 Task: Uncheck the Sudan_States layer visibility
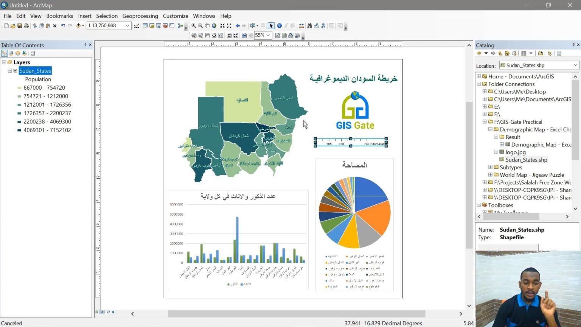(x=16, y=71)
